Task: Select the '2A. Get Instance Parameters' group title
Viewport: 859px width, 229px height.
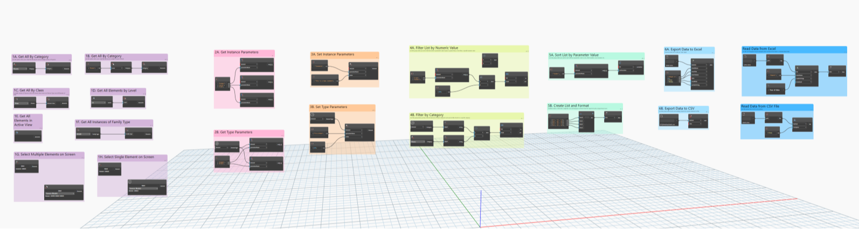Action: tap(237, 52)
